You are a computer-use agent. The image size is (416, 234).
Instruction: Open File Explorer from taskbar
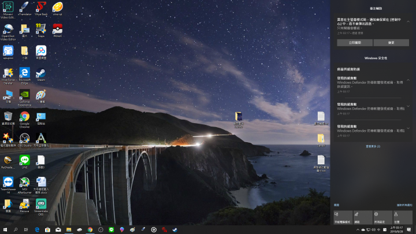pos(69,230)
